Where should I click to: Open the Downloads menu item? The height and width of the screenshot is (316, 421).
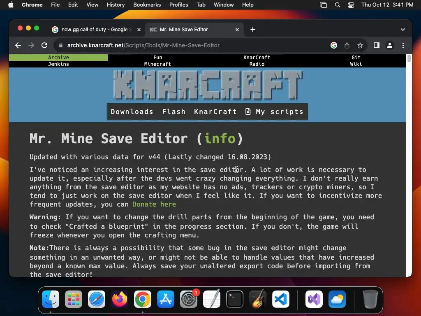pos(132,112)
